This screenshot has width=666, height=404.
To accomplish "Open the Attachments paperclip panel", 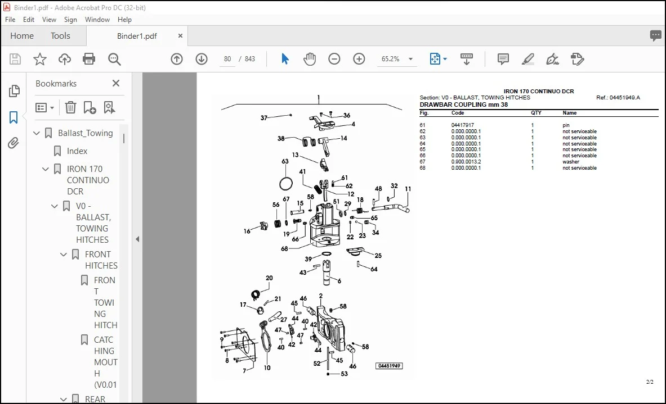I will (14, 143).
